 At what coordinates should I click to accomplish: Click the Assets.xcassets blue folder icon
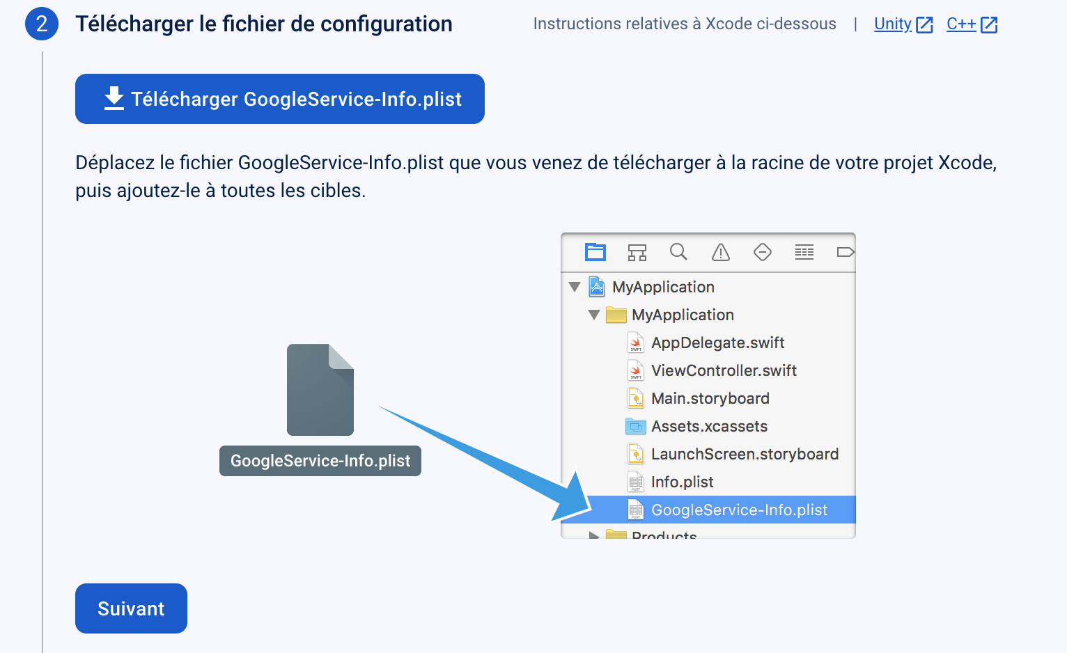(636, 426)
